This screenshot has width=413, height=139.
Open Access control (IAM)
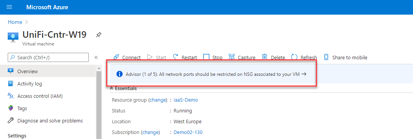(x=48, y=96)
